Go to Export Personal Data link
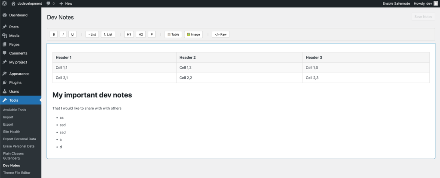The image size is (440, 178). coord(19,139)
